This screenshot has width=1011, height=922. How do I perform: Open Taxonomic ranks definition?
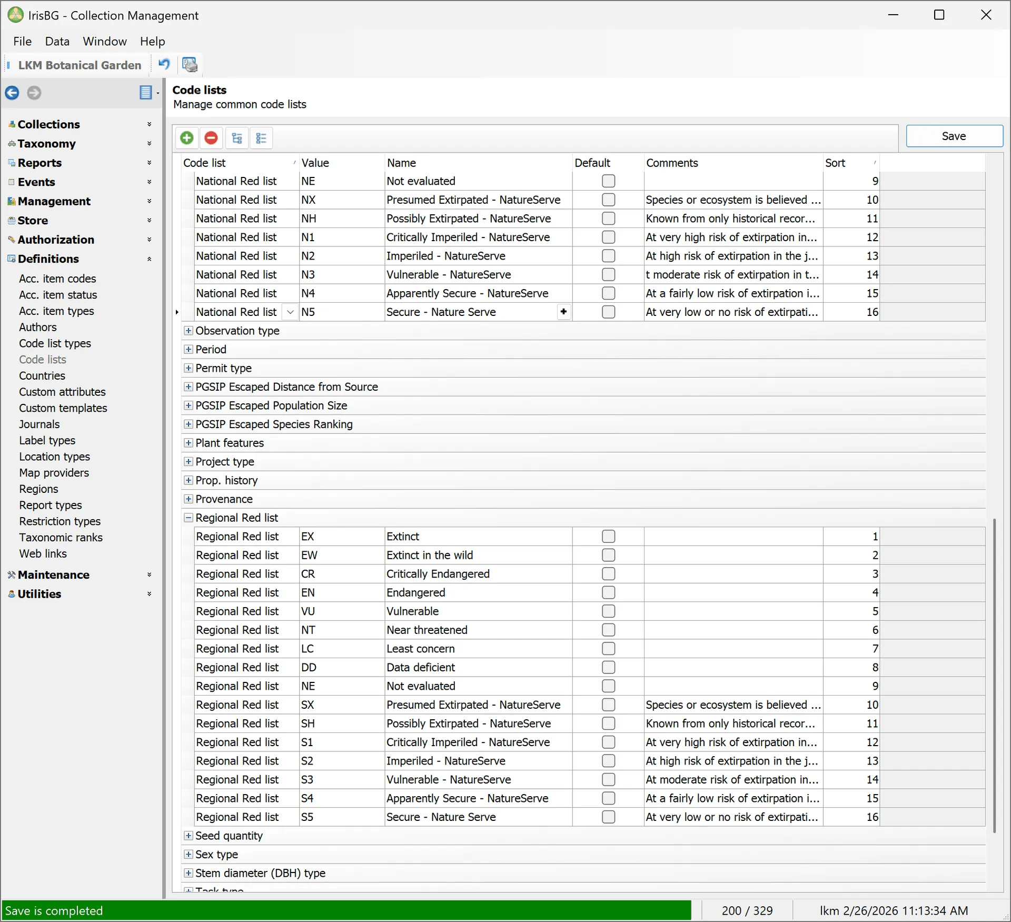61,538
